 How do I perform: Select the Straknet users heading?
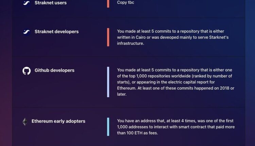[x=51, y=3]
